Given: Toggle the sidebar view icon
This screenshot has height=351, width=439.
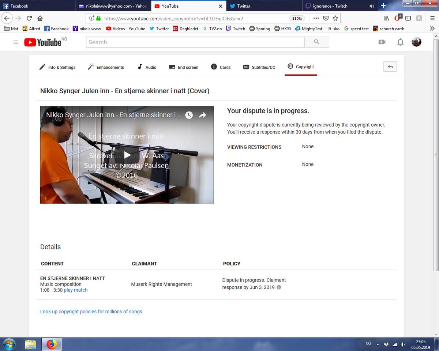Looking at the screenshot, I should [408, 18].
